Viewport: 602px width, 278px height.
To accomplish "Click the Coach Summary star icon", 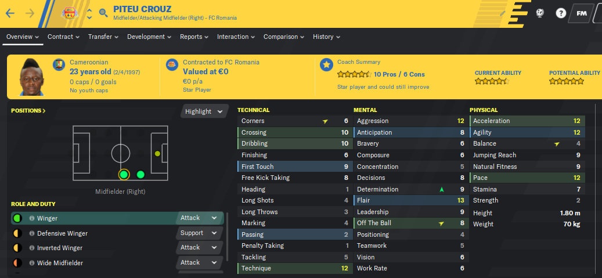I will (x=326, y=65).
